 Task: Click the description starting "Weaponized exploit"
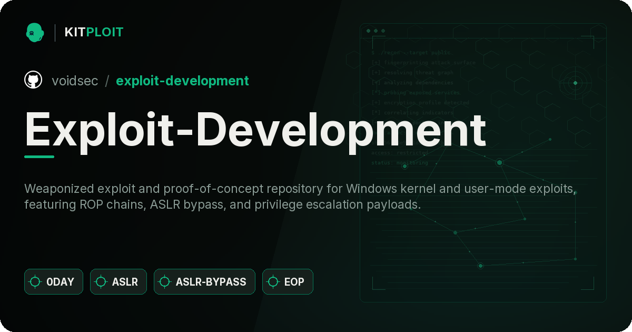click(x=300, y=197)
